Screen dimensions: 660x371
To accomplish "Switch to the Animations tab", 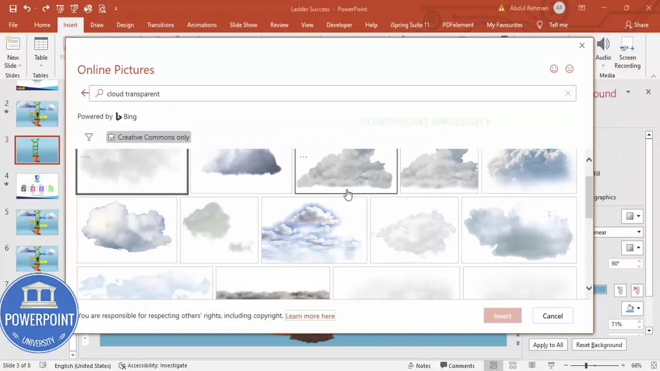I will [202, 25].
